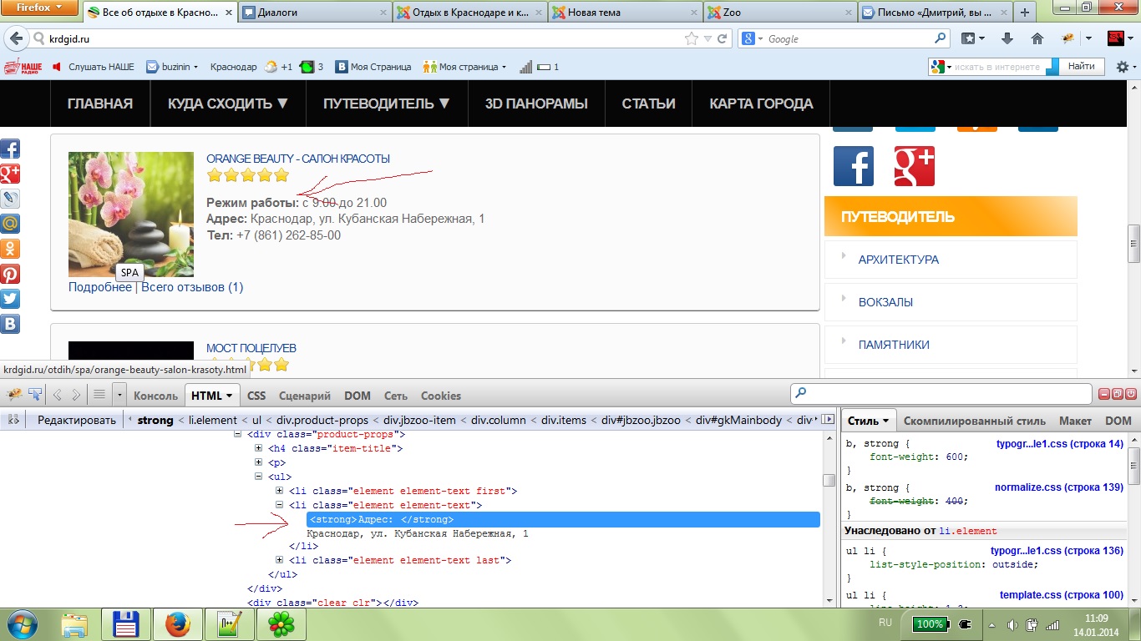The width and height of the screenshot is (1141, 641).
Task: Open 3D ПАНОРАМЫ menu item
Action: tap(536, 103)
